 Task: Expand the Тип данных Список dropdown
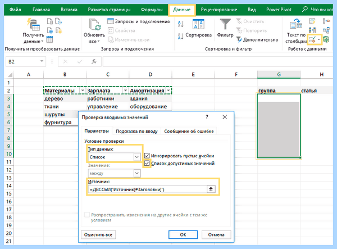coord(136,157)
